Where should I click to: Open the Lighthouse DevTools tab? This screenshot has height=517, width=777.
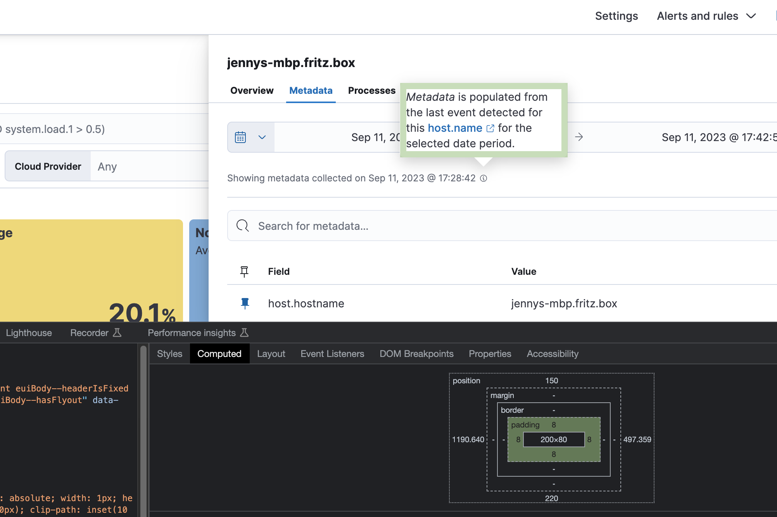(29, 333)
